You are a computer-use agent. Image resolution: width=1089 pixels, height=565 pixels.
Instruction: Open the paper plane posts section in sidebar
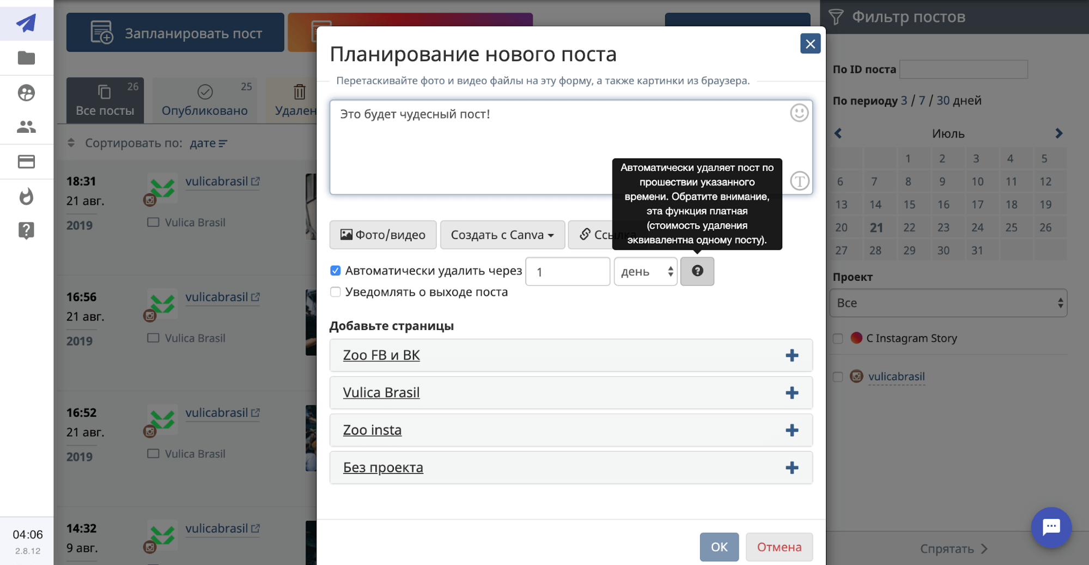pyautogui.click(x=26, y=23)
